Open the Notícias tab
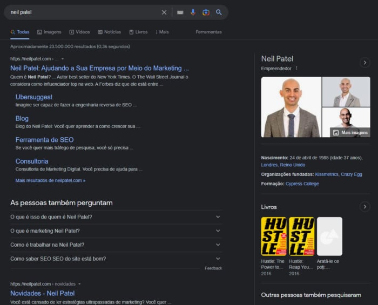 (x=110, y=32)
